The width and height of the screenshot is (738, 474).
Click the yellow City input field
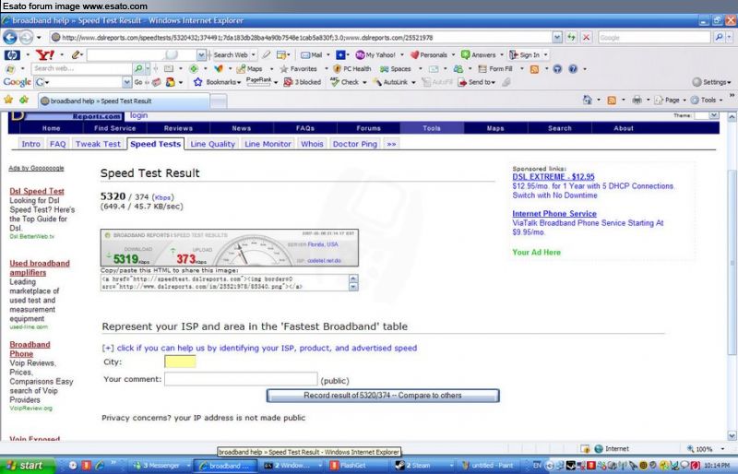tap(180, 361)
